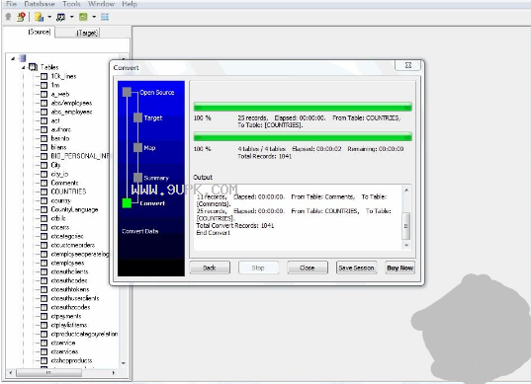531x384 pixels.
Task: Select the dtpayments table label
Action: tap(66, 316)
